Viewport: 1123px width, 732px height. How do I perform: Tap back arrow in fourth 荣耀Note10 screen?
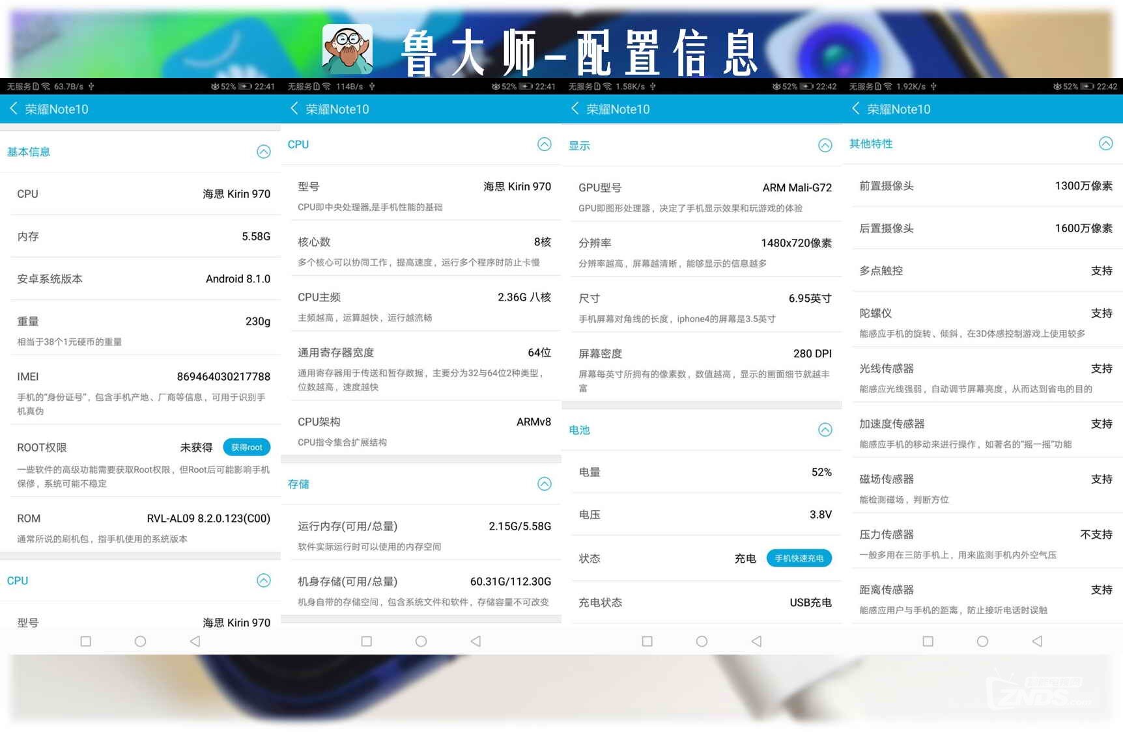pos(856,109)
